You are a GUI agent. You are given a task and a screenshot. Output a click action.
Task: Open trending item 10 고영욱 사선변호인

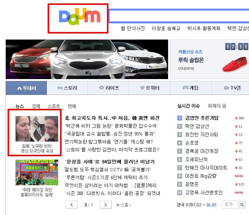click(x=204, y=192)
